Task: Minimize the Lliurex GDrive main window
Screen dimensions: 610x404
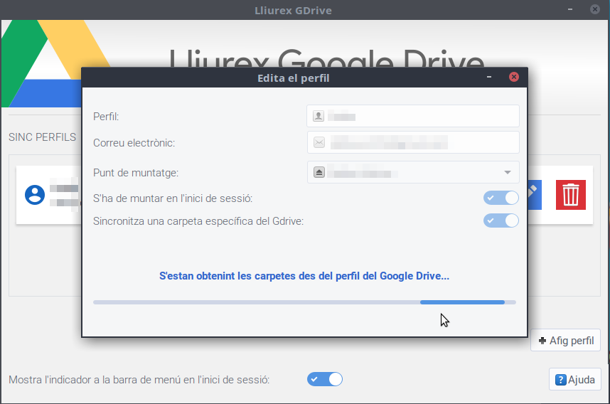Action: 569,9
